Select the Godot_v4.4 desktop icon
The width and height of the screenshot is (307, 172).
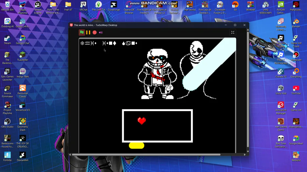pyautogui.click(x=23, y=23)
